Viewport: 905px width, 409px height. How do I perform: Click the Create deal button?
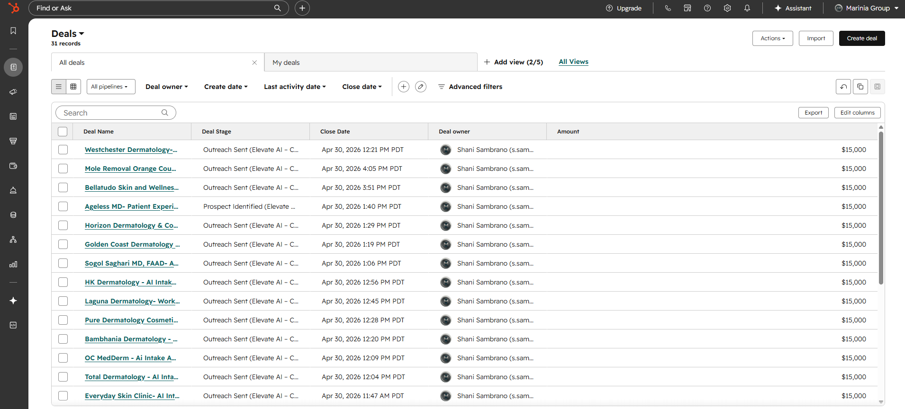(x=862, y=38)
